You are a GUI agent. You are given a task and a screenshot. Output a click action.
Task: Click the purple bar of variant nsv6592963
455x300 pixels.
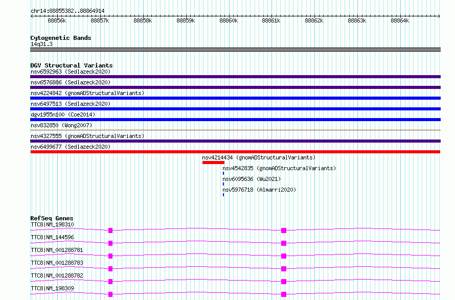tap(235, 77)
